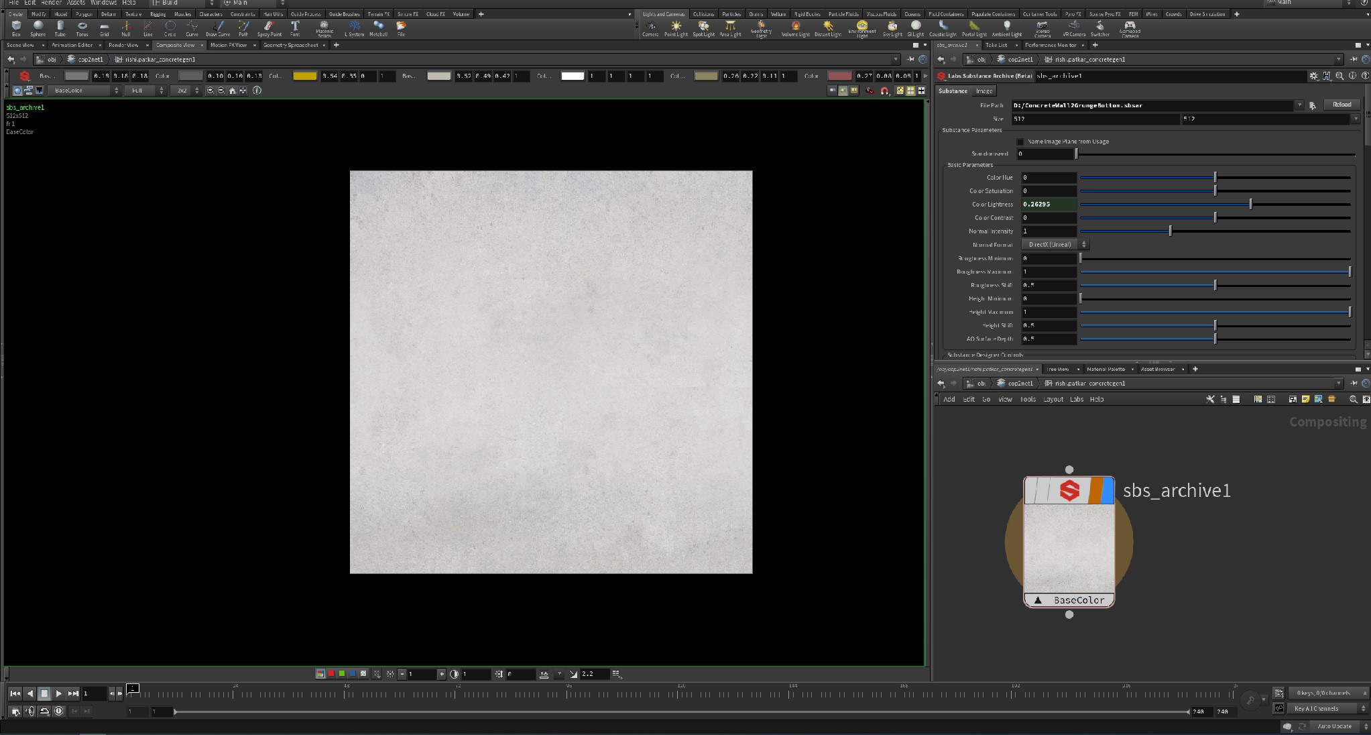Select the Sphere shelf tool
Image resolution: width=1371 pixels, height=735 pixels.
(x=38, y=28)
